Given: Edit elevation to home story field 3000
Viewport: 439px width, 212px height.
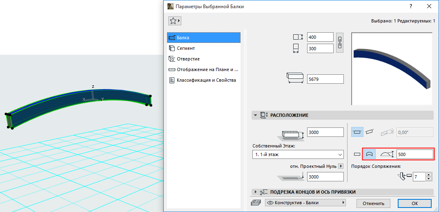Looking at the screenshot, I should point(325,132).
